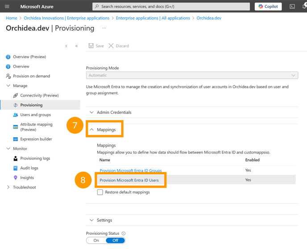Image resolution: width=307 pixels, height=249 pixels.
Task: Click the Copilot button
Action: [268, 6]
